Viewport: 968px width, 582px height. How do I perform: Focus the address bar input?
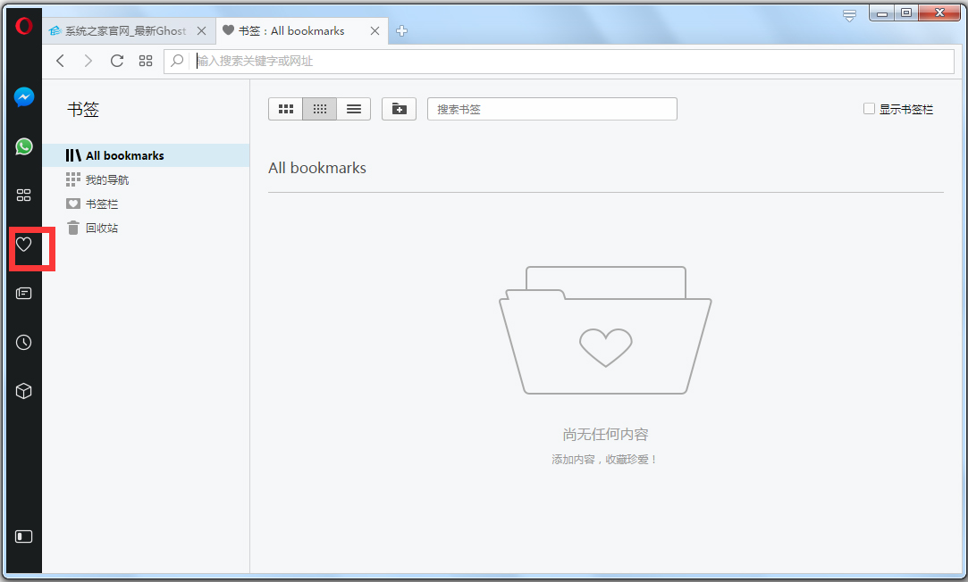559,61
